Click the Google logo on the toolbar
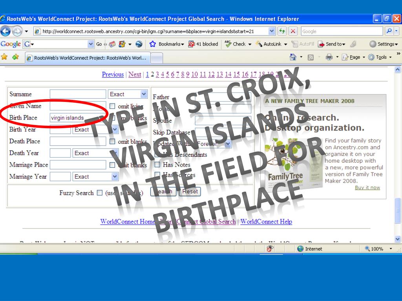402x301 pixels. click(11, 44)
